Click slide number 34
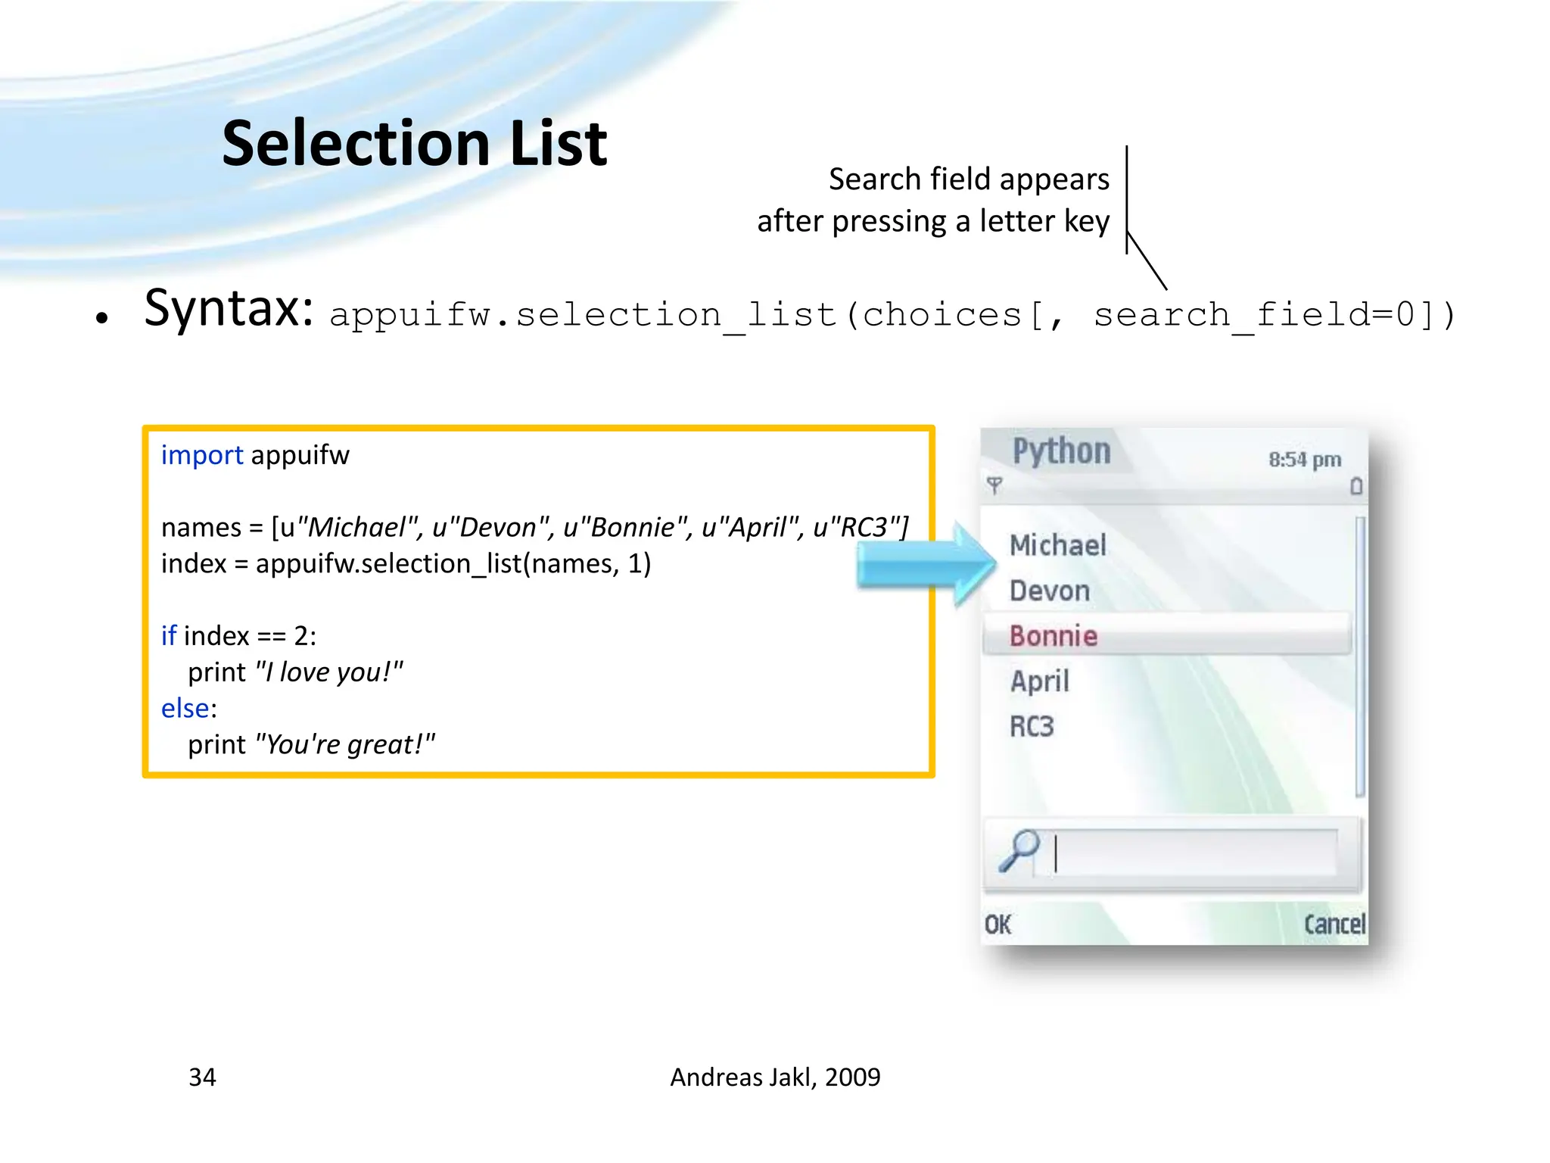1550x1163 pixels. [x=203, y=1077]
